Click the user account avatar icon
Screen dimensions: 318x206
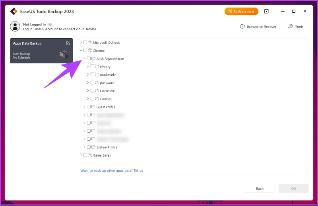click(x=15, y=26)
